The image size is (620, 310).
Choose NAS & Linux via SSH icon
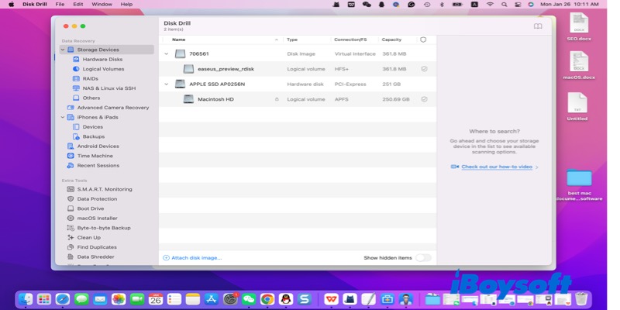[76, 88]
